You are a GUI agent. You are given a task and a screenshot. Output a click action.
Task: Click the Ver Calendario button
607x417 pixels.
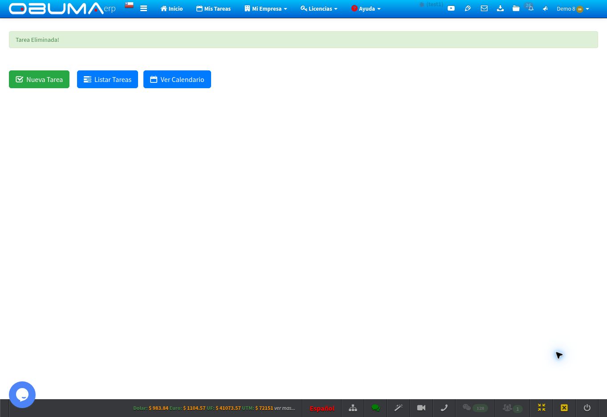click(x=177, y=79)
